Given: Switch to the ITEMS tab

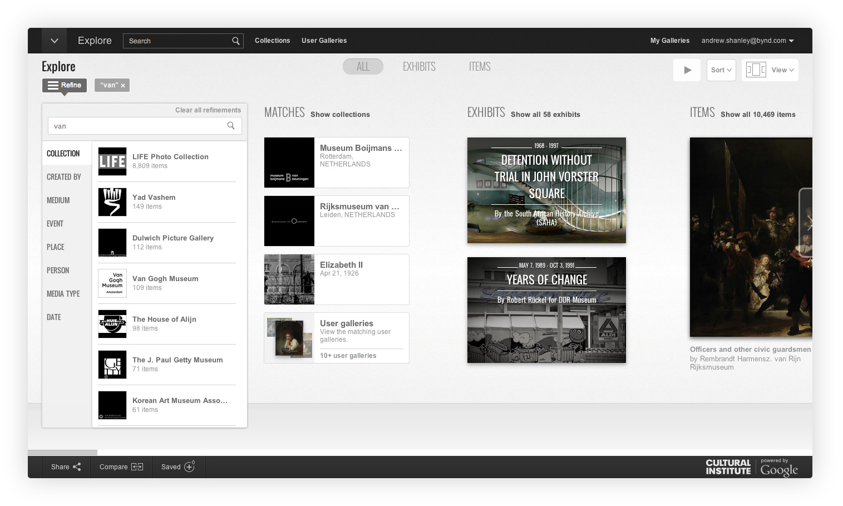Looking at the screenshot, I should (480, 67).
